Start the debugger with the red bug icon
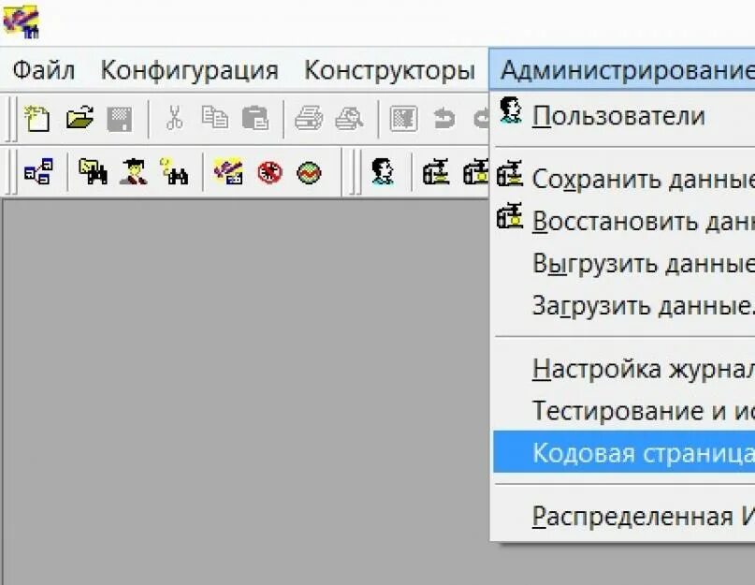The image size is (755, 585). pyautogui.click(x=269, y=173)
